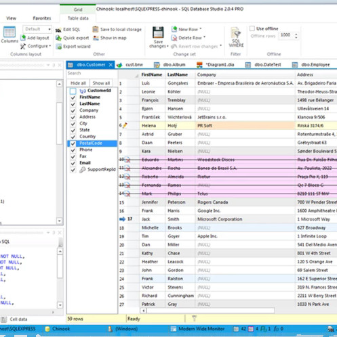Image resolution: width=337 pixels, height=337 pixels.
Task: Expand the Save changes dropdown arrow
Action: [167, 46]
